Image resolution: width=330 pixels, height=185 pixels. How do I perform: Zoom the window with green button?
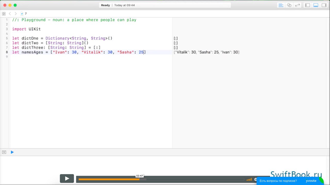[x=15, y=5]
